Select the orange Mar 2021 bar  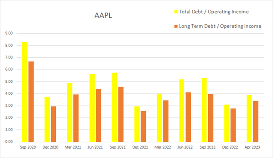click(76, 118)
